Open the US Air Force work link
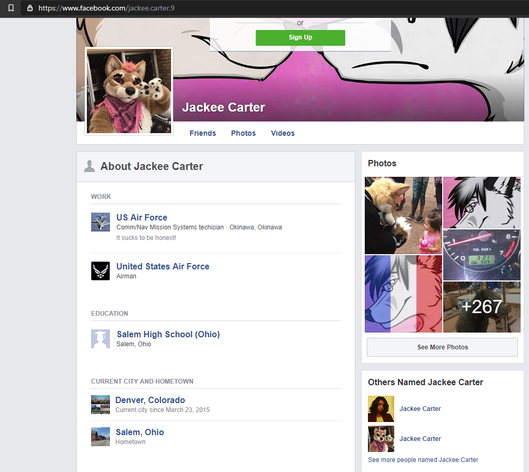The height and width of the screenshot is (472, 529). point(142,218)
